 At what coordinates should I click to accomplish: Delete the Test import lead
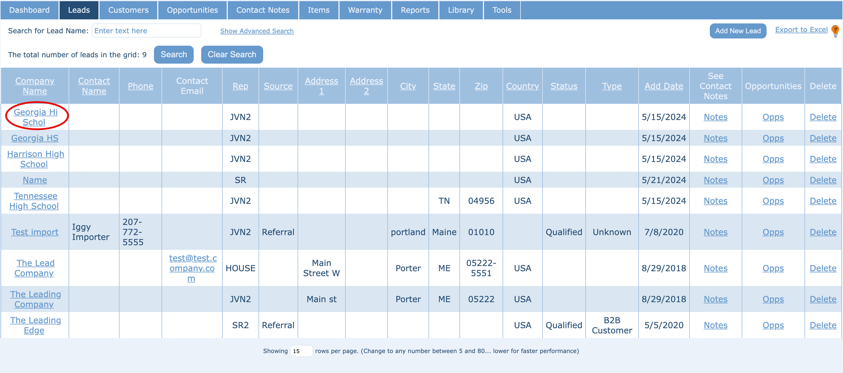822,232
